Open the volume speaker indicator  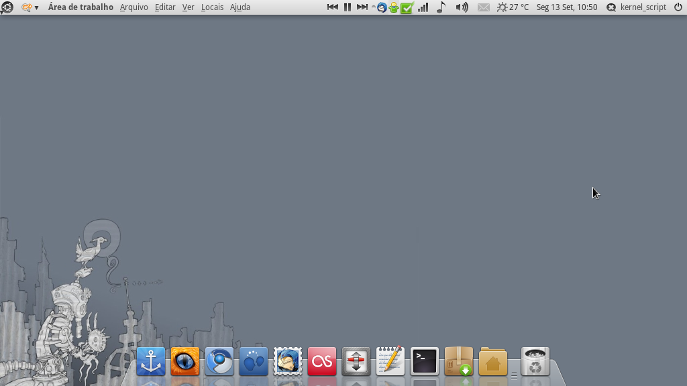(462, 7)
